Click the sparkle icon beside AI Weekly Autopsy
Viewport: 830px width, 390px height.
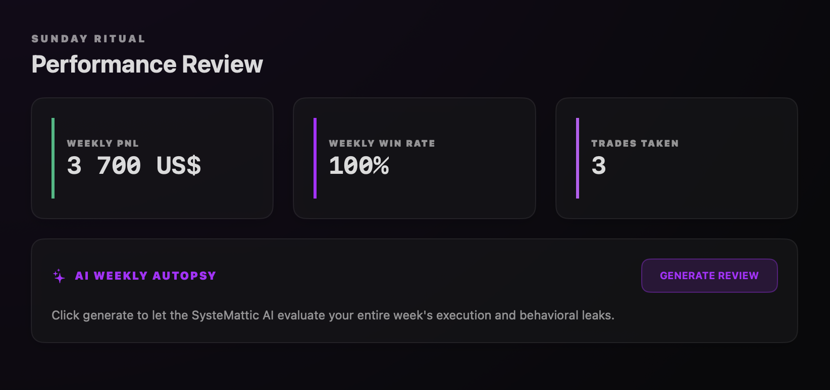(59, 276)
